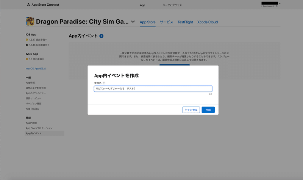The width and height of the screenshot is (303, 180).
Task: Open App情報 in the sidebar
Action: click(x=30, y=83)
